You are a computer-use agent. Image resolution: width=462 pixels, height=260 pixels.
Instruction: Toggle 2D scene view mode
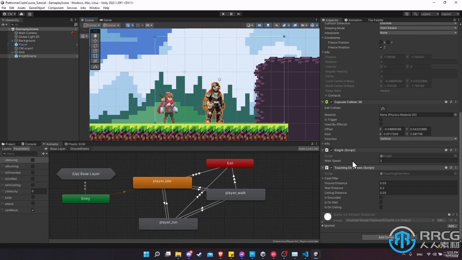coord(259,25)
